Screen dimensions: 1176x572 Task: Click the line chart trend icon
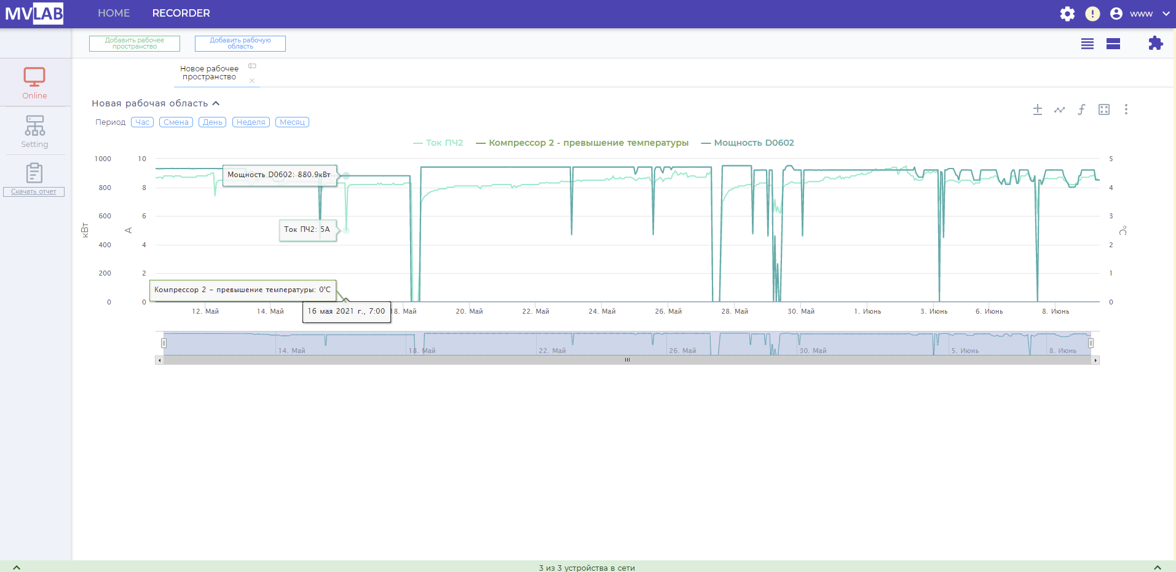(x=1059, y=109)
